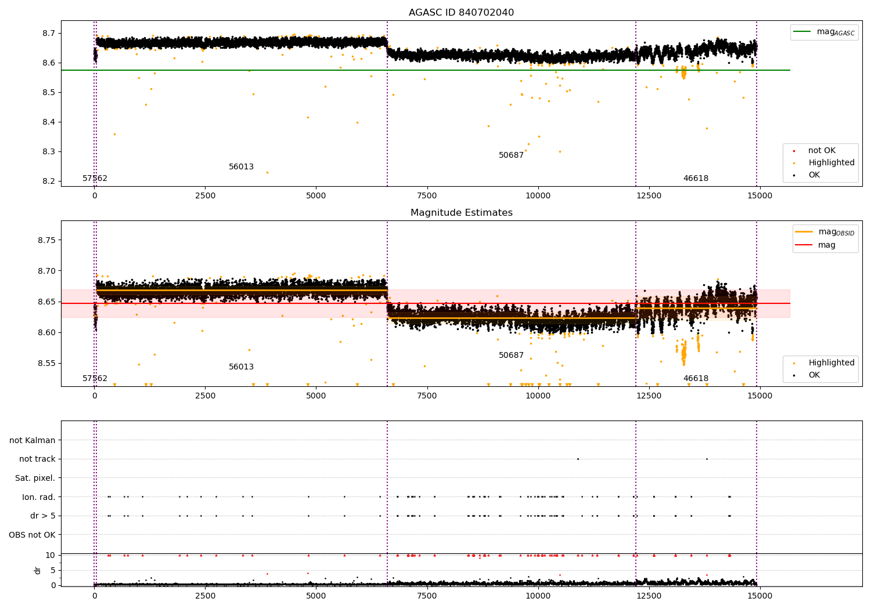The image size is (871, 609).
Task: Click the 'OBS not OK' axis label
Action: (32, 535)
